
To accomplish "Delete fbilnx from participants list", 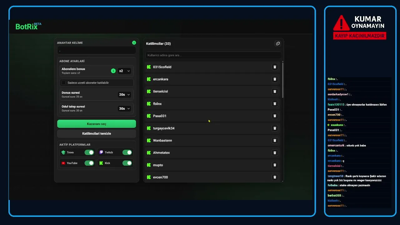I will (x=275, y=104).
